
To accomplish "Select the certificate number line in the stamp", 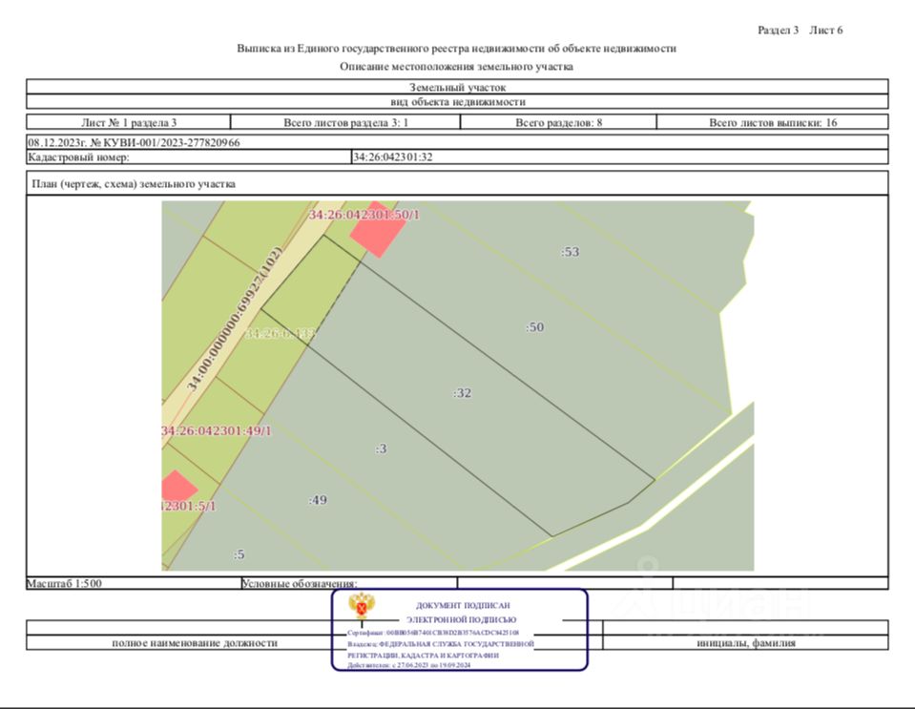I will click(433, 633).
